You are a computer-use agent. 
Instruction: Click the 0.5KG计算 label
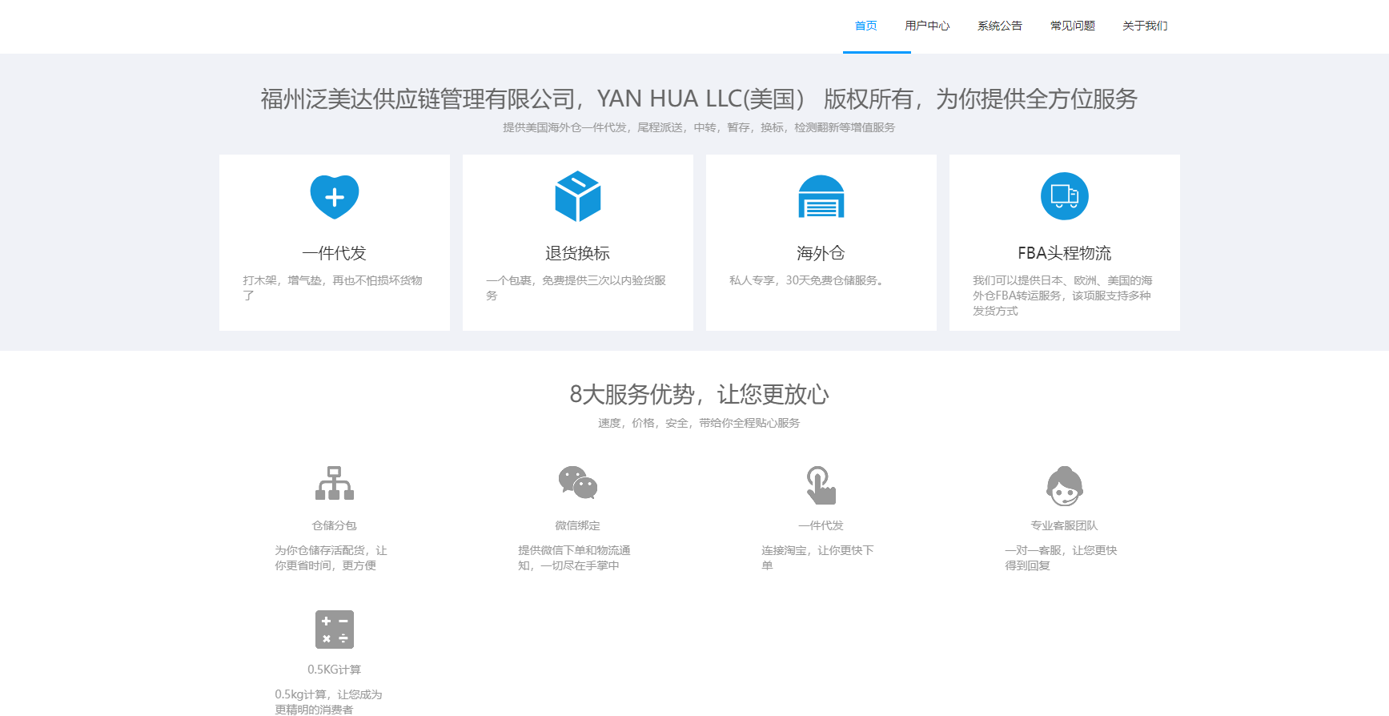click(335, 670)
